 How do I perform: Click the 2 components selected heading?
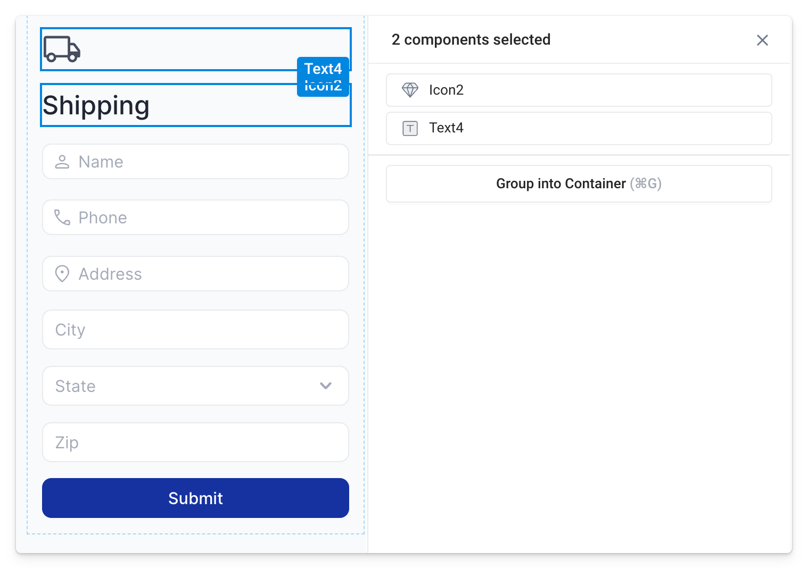(471, 39)
